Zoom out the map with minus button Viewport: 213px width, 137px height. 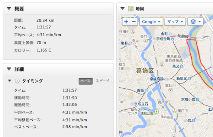134,22
